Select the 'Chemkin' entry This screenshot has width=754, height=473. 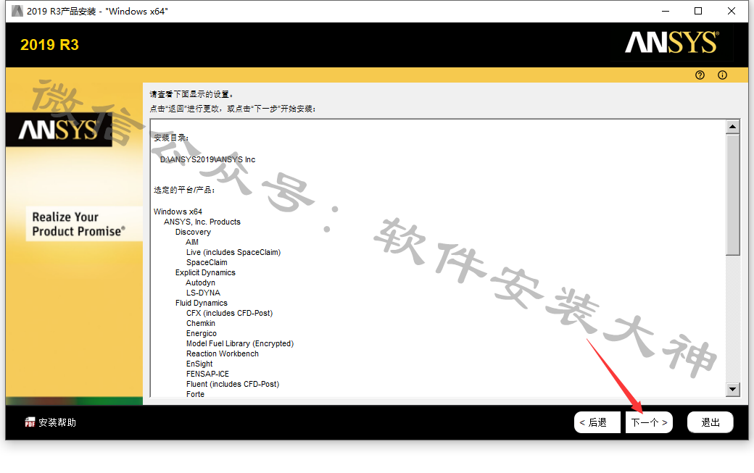(x=201, y=323)
